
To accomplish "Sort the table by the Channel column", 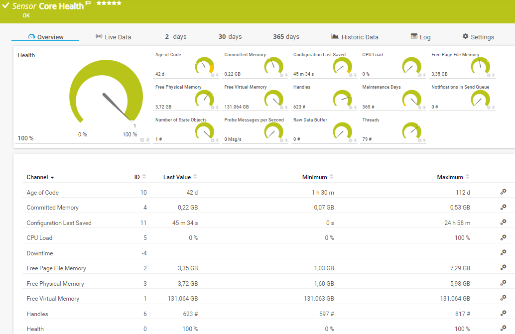I will pos(40,177).
